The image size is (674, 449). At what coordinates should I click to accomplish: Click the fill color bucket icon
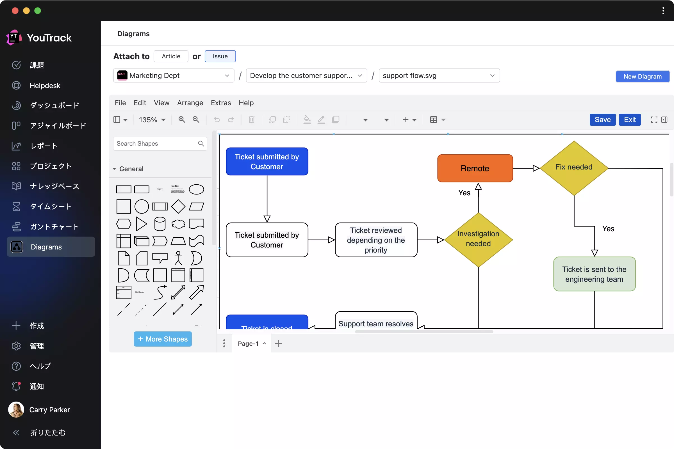(307, 120)
